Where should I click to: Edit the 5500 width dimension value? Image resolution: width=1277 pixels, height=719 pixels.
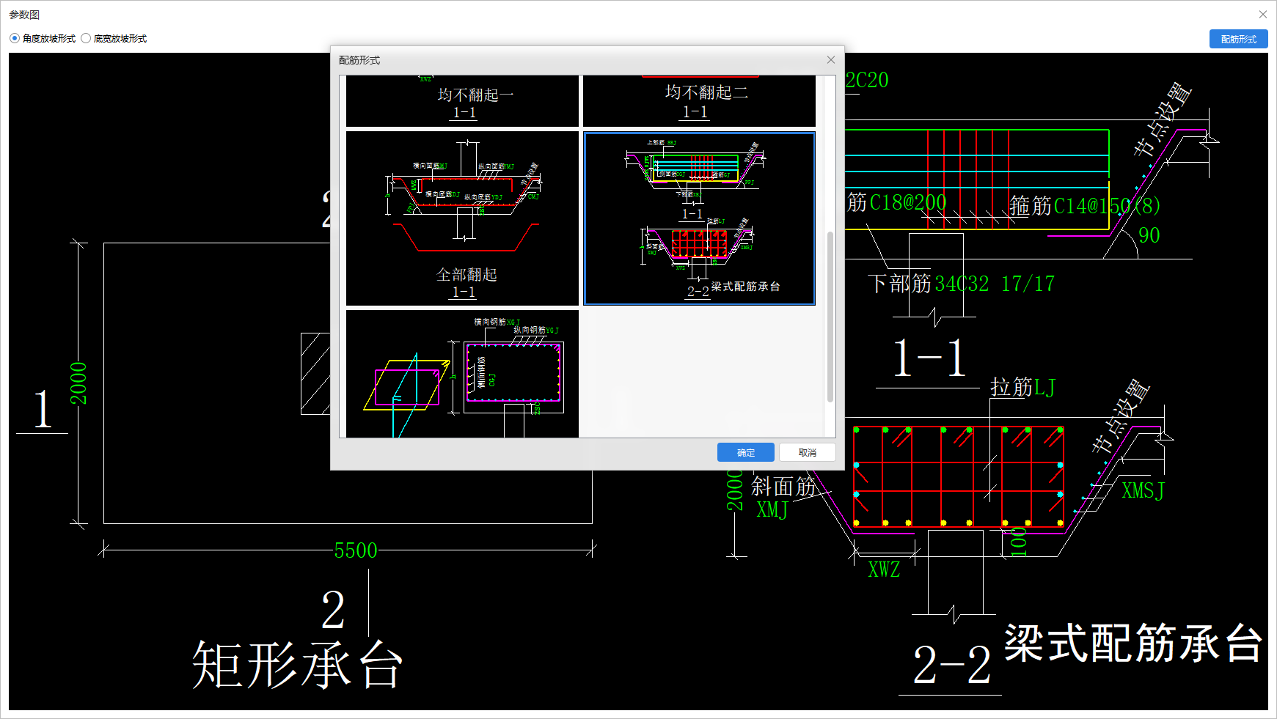pos(356,550)
